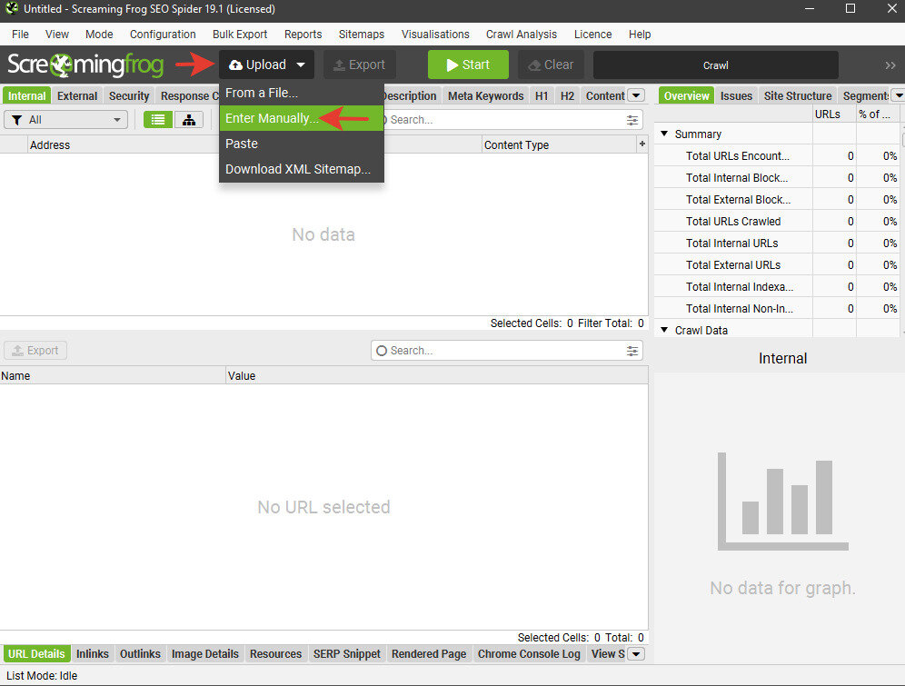Open the Configuration menu
The width and height of the screenshot is (905, 686).
[163, 34]
